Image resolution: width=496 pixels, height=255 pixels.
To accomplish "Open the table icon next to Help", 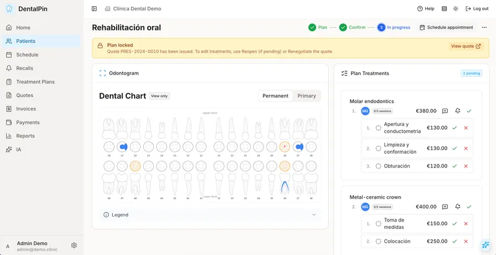I will tap(444, 9).
